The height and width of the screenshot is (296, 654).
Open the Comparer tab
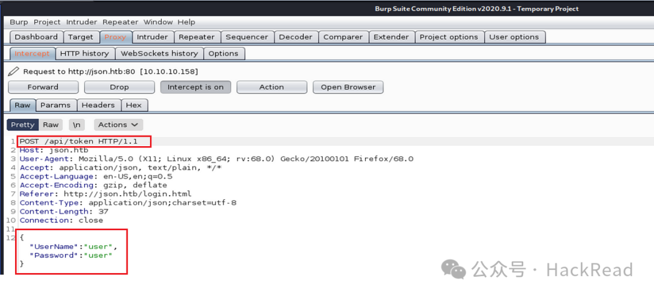pyautogui.click(x=343, y=37)
